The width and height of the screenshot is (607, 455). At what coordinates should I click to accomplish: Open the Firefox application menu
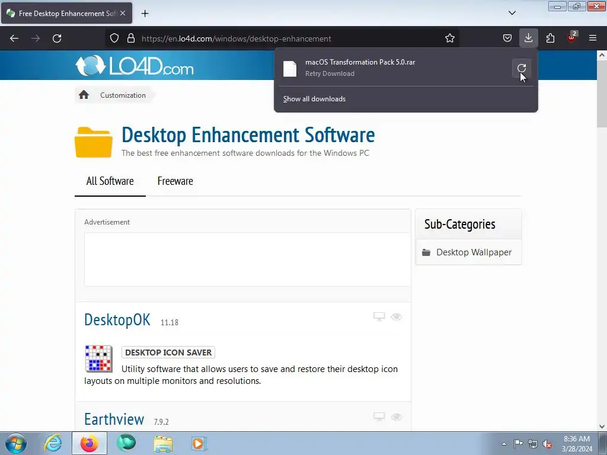point(593,39)
